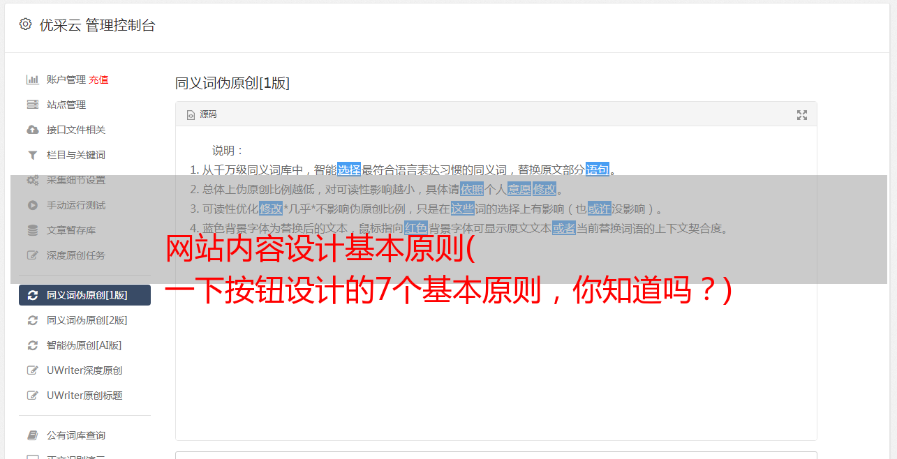This screenshot has width=897, height=459.
Task: Open UWriter深度原创 edit icon
Action: (32, 370)
